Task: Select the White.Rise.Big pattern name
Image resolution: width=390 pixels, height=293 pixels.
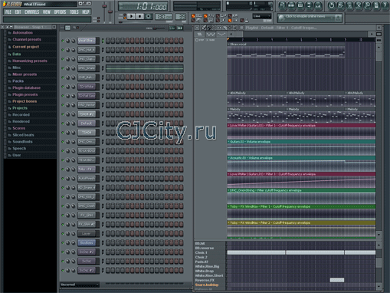Action: pyautogui.click(x=207, y=266)
